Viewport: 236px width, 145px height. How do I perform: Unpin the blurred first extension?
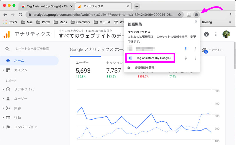[186, 49]
